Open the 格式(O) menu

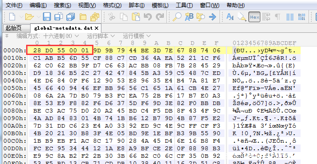click(x=112, y=5)
